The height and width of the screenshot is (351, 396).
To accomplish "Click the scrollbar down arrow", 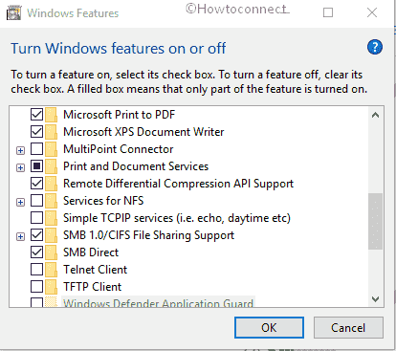I will click(x=375, y=299).
